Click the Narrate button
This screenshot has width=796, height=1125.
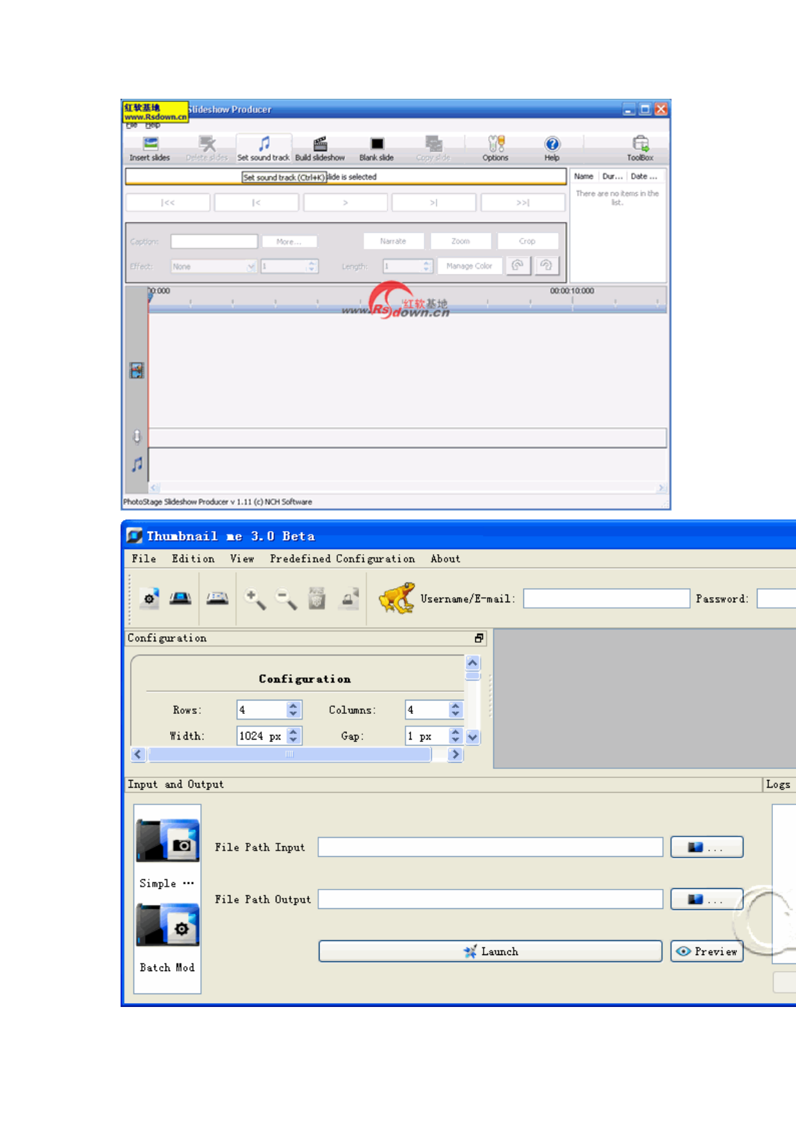pos(393,241)
